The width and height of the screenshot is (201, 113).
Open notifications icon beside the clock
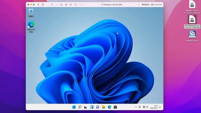pos(160,107)
